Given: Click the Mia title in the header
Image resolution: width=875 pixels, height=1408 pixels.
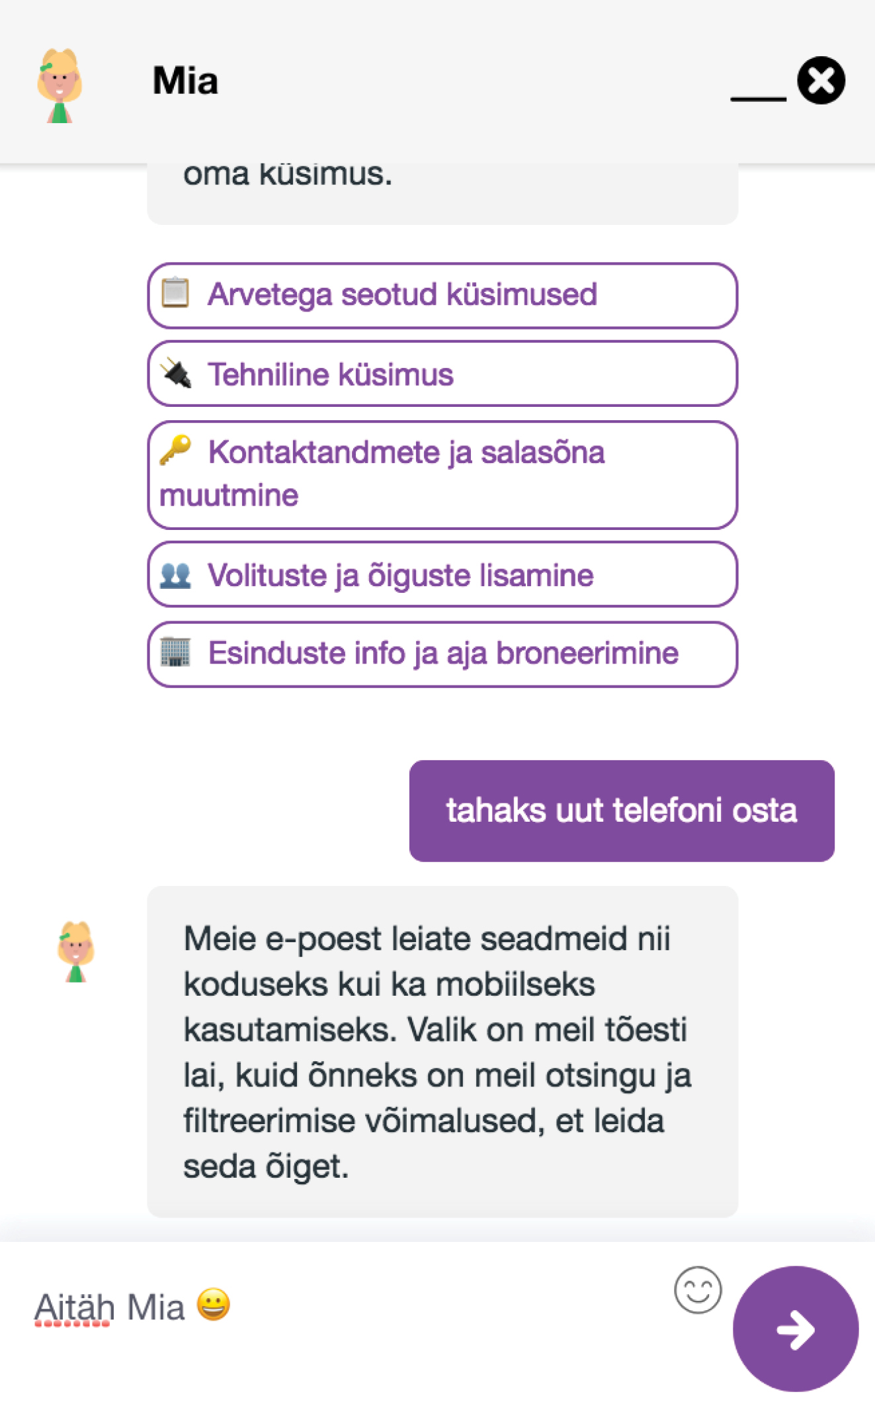Looking at the screenshot, I should [185, 81].
